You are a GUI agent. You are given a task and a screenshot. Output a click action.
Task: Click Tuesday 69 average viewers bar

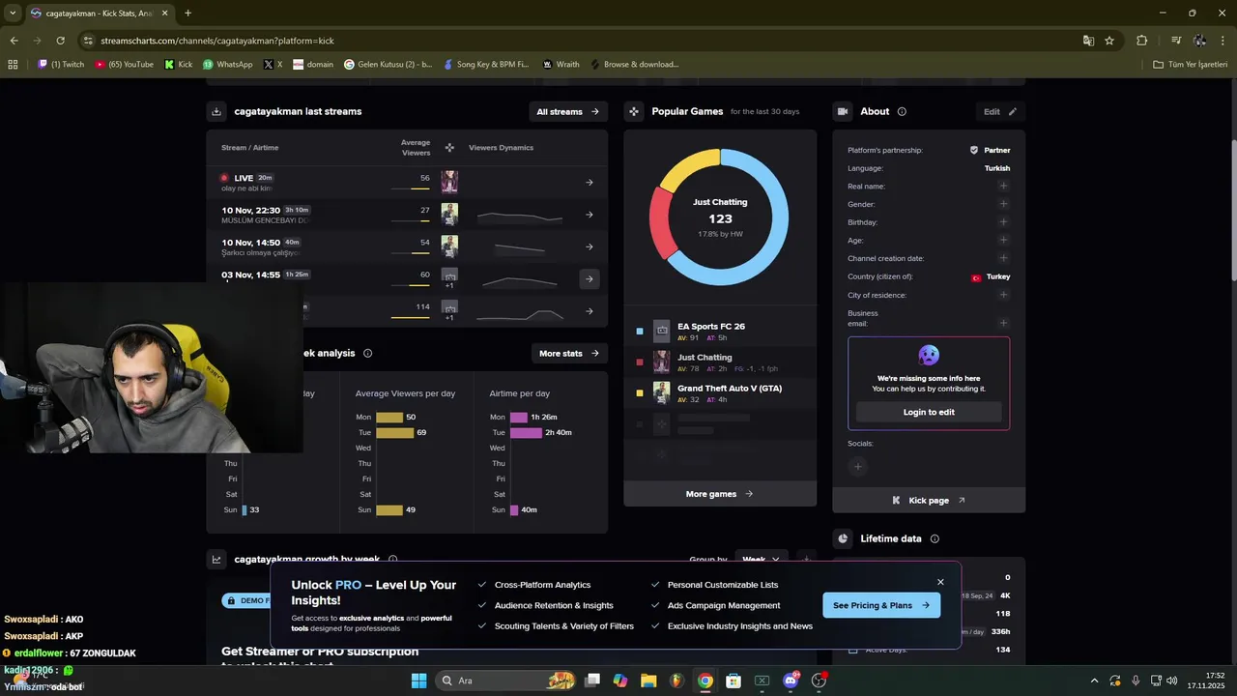(394, 432)
